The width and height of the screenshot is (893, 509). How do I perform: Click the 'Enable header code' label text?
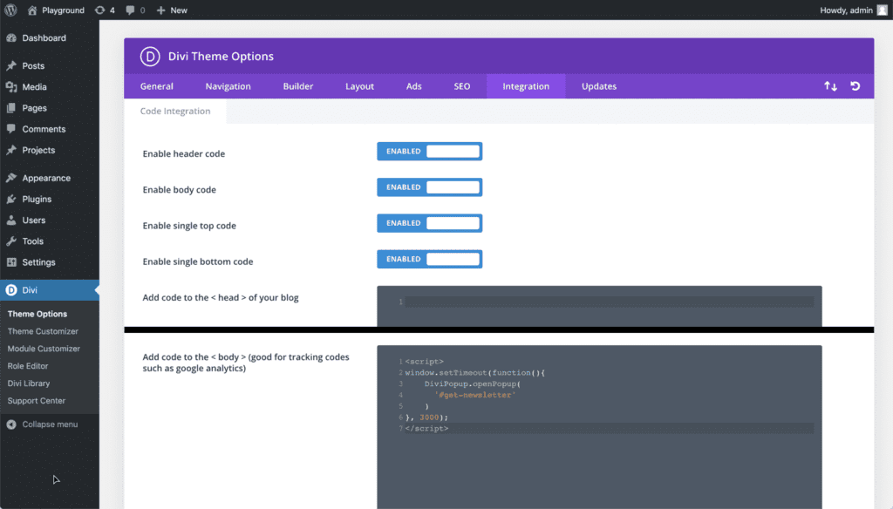183,153
